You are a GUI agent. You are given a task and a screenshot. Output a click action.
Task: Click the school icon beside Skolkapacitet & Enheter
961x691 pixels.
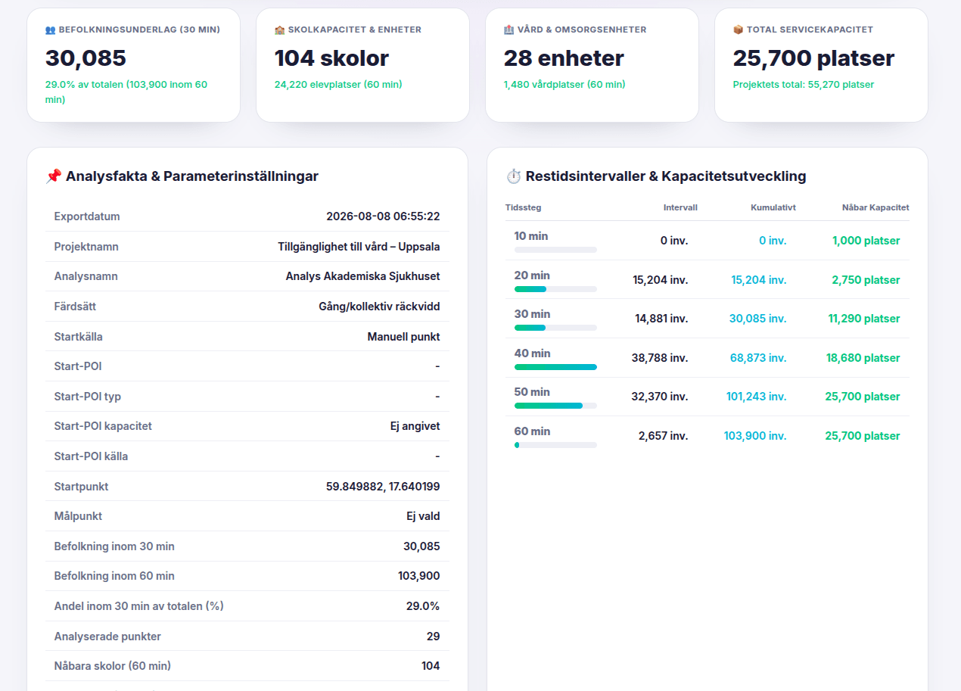point(280,30)
